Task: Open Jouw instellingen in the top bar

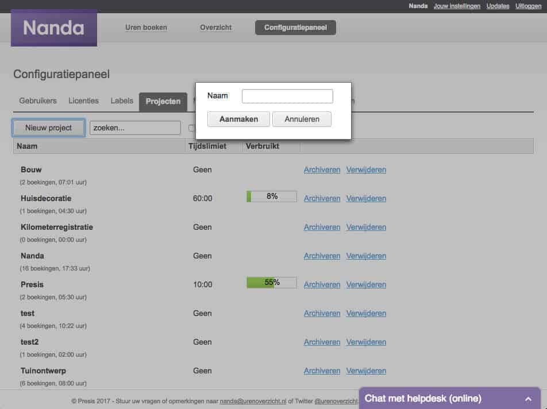Action: [457, 6]
